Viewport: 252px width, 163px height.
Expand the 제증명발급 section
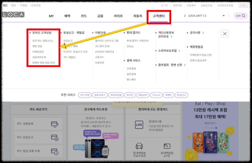pos(197,46)
